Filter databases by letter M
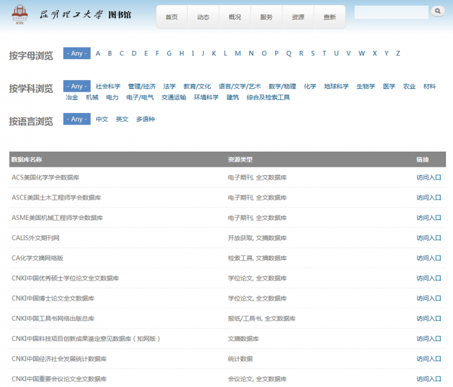This screenshot has height=387, width=453. pos(238,54)
